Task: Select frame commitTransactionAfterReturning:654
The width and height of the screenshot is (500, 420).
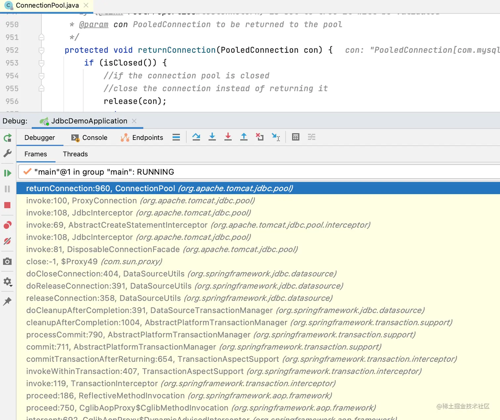Action: (x=258, y=359)
